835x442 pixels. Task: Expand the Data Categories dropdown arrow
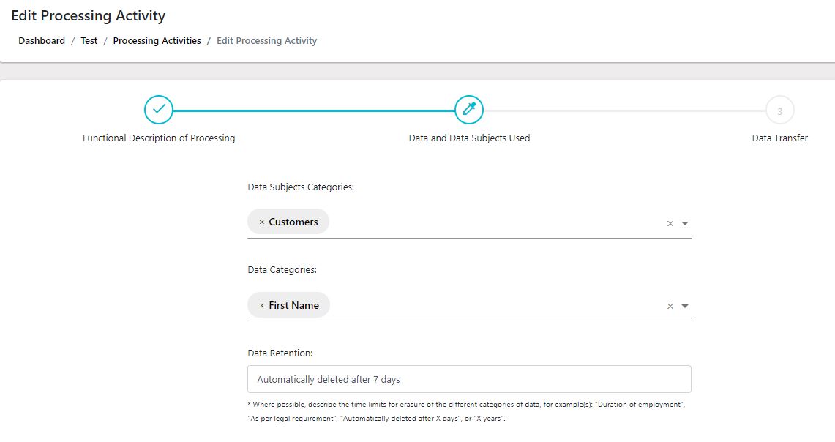(685, 307)
